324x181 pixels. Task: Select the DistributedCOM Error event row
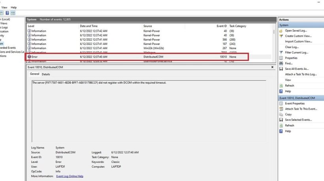pos(149,57)
